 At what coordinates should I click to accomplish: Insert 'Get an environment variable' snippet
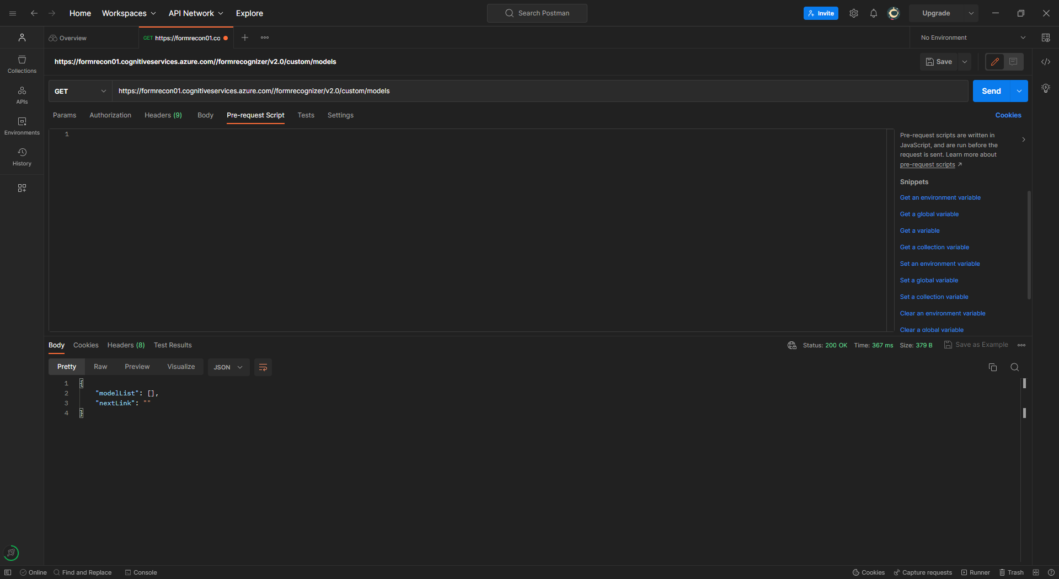click(940, 197)
